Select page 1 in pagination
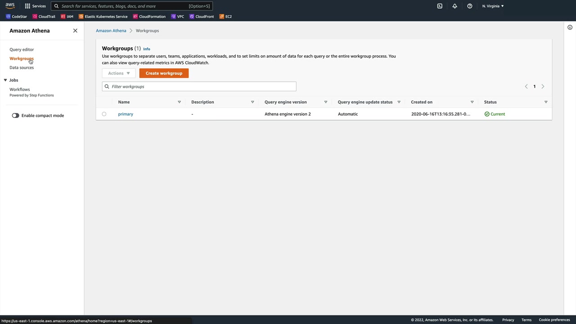576x324 pixels. [x=535, y=86]
